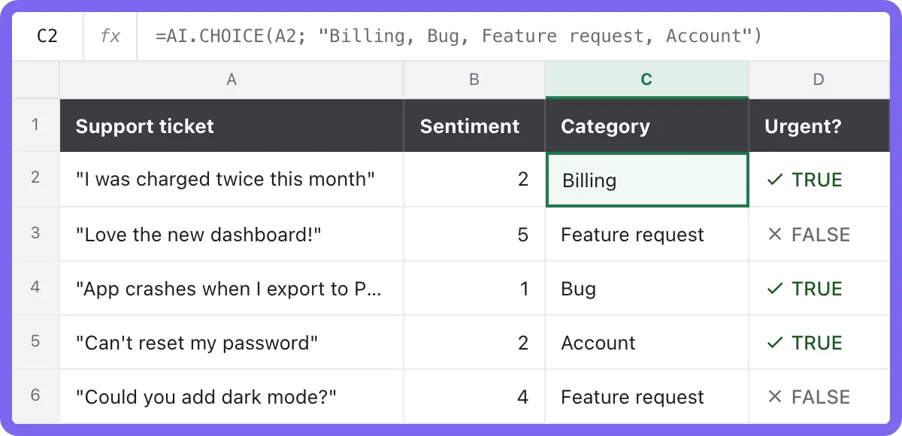This screenshot has height=436, width=902.
Task: Click the "Category" header cell
Action: click(x=647, y=126)
